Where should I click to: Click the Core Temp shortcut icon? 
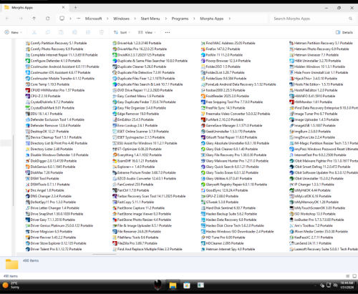[27, 84]
